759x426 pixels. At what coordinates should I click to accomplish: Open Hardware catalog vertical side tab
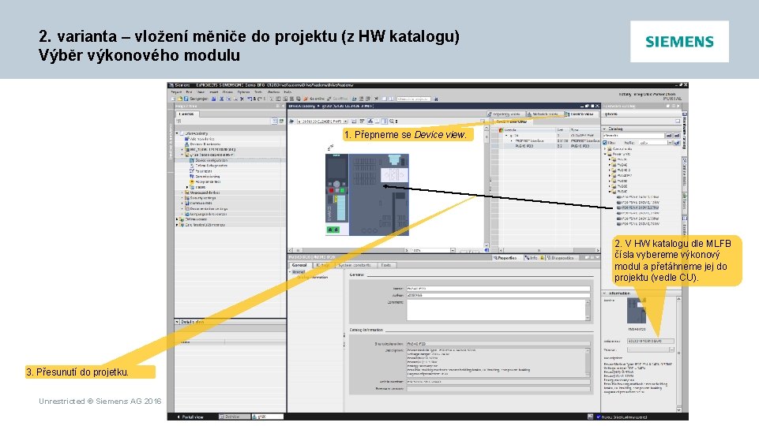[x=685, y=132]
